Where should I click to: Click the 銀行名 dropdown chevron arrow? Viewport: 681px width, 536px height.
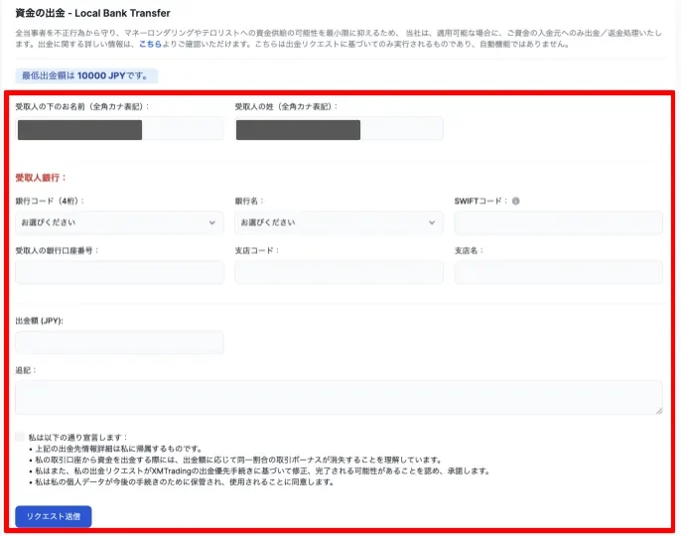(432, 222)
